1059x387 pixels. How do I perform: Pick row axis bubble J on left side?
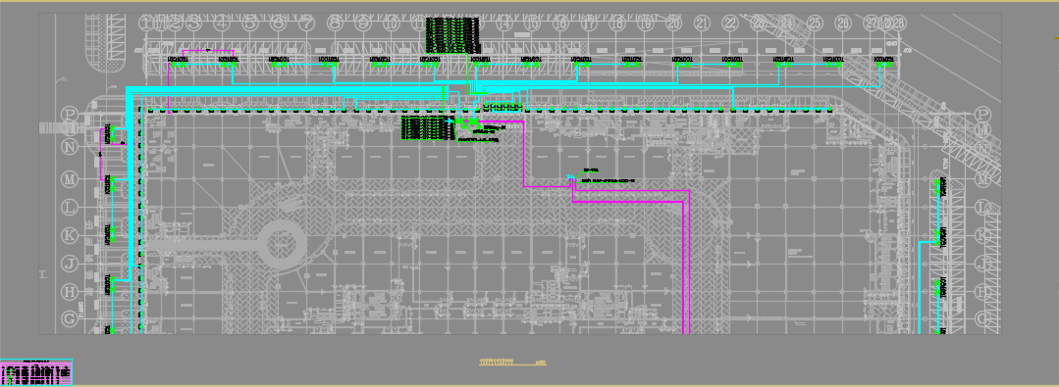(70, 263)
